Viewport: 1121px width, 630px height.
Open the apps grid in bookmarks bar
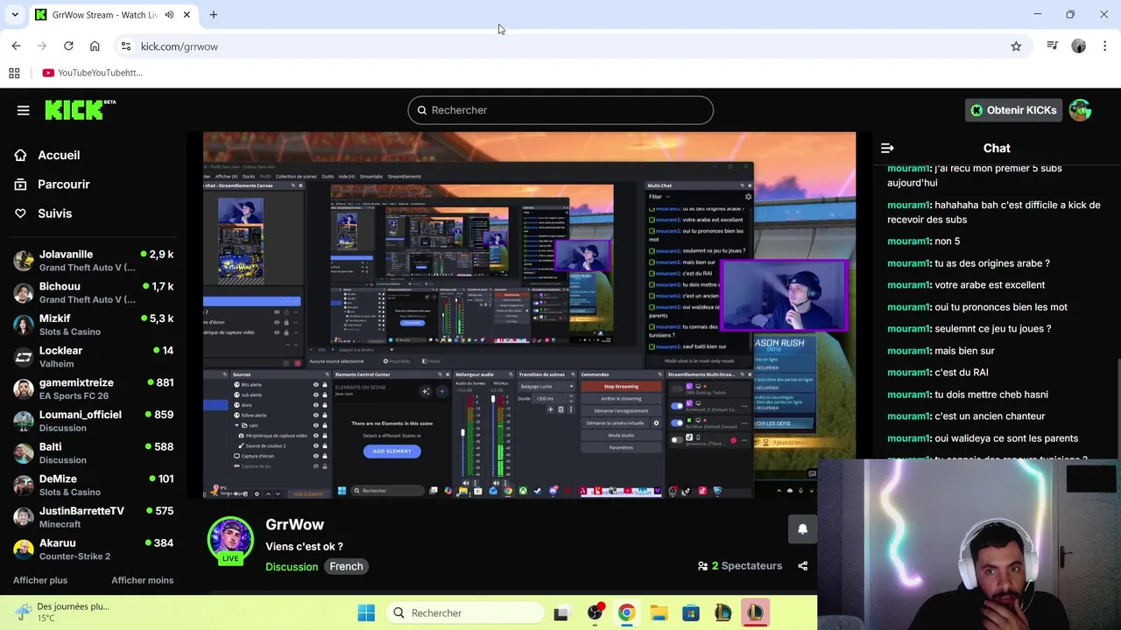pyautogui.click(x=14, y=73)
